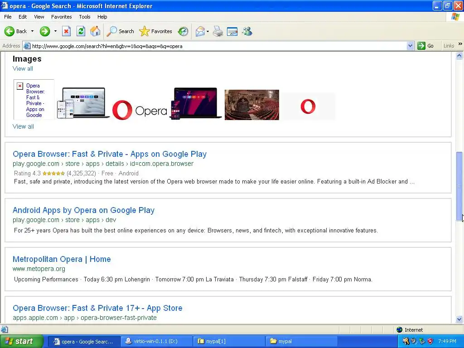Viewport: 464px width, 348px height.
Task: Expand the Address bar dropdown list
Action: (x=410, y=46)
